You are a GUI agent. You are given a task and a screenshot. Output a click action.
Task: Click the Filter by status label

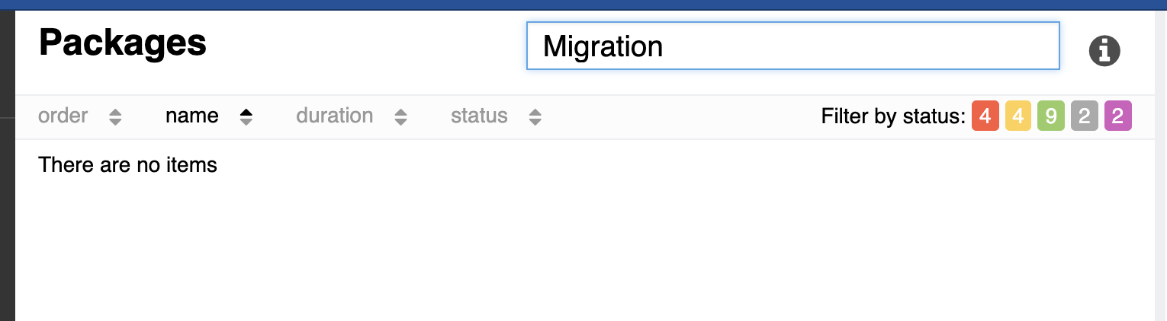tap(893, 116)
